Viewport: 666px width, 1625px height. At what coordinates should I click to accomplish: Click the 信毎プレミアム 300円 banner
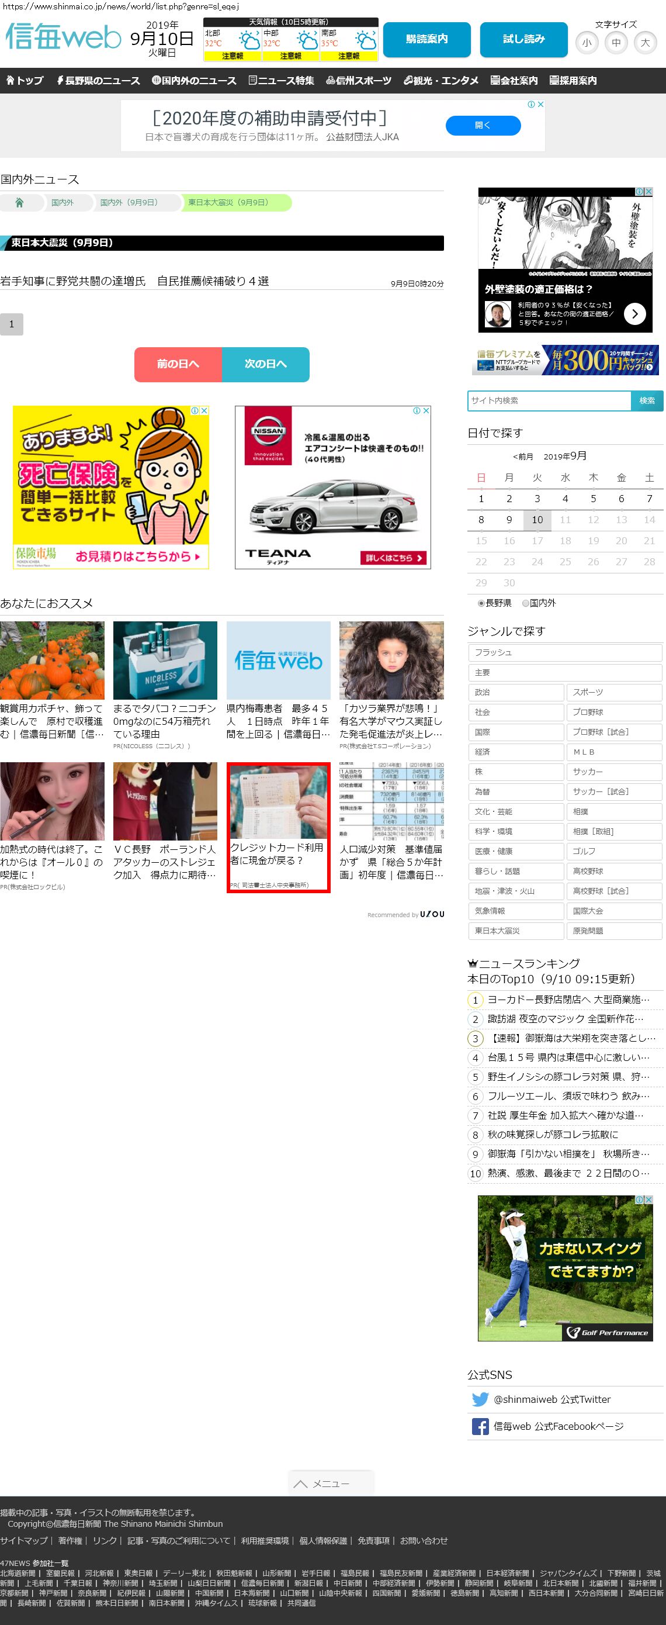(566, 359)
